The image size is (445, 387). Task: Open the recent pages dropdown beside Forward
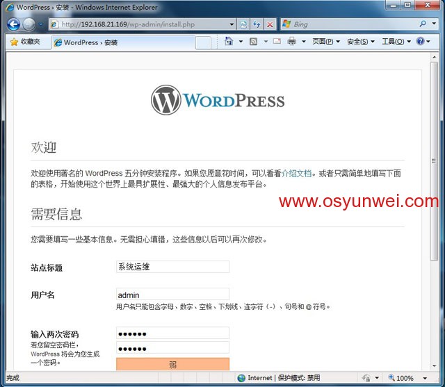tap(40, 24)
